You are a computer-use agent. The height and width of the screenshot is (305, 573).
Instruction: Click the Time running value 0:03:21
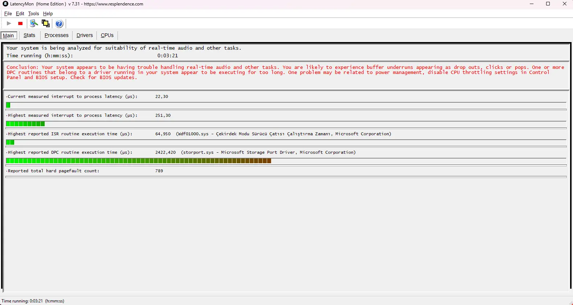(168, 55)
